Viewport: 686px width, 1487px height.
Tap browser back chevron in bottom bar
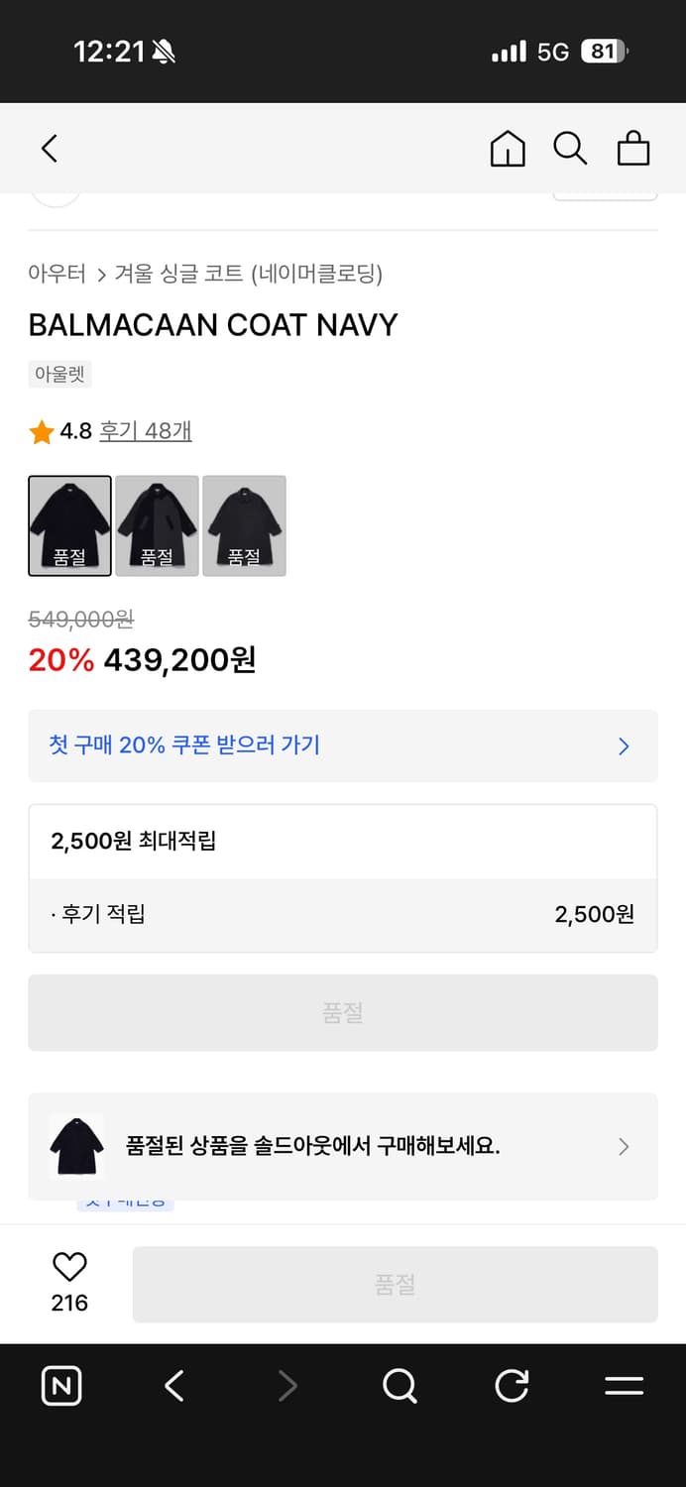click(x=173, y=1386)
